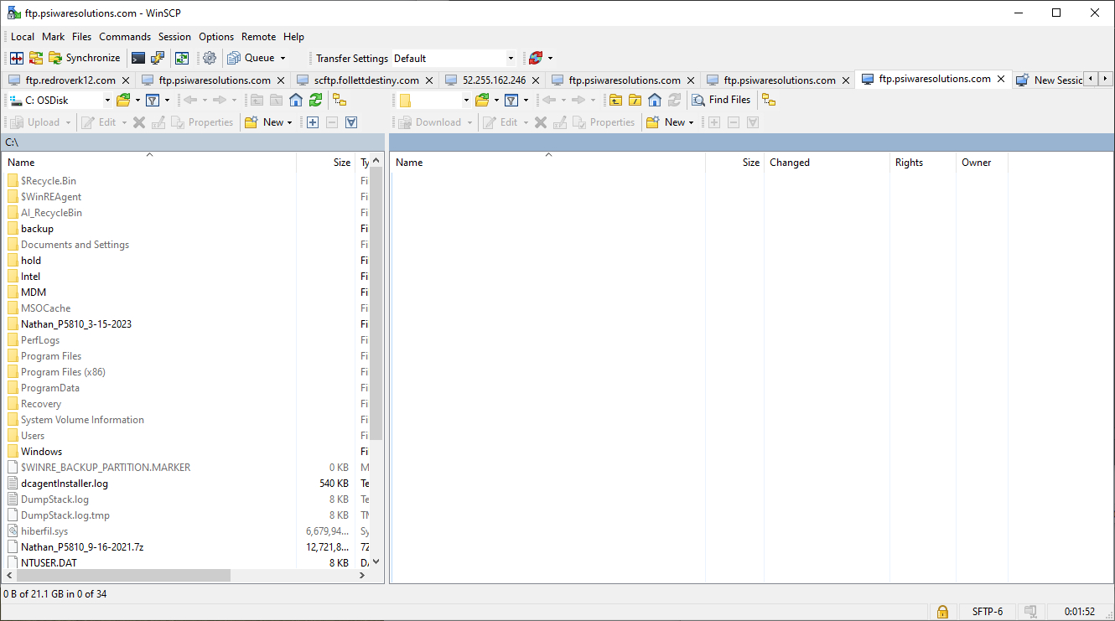
Task: Toggle local directory tree view icon
Action: click(340, 100)
